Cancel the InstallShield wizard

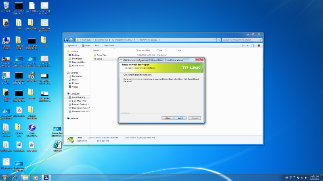click(x=194, y=118)
